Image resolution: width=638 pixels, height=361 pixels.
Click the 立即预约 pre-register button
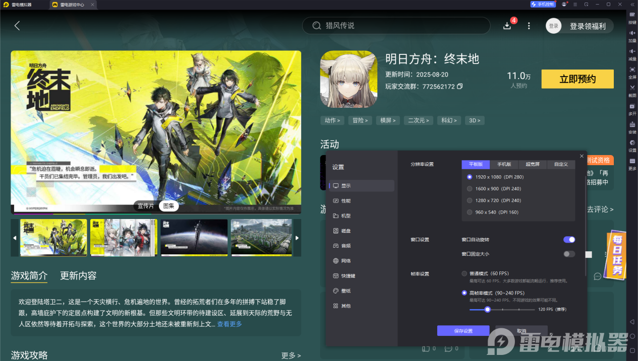click(x=577, y=79)
